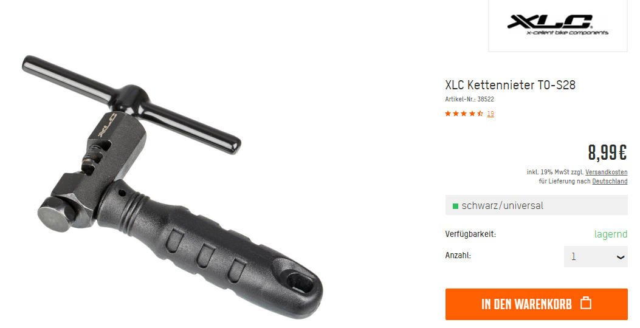Viewport: 640px width, 328px height.
Task: Click the green lagernd availability status
Action: click(x=611, y=234)
